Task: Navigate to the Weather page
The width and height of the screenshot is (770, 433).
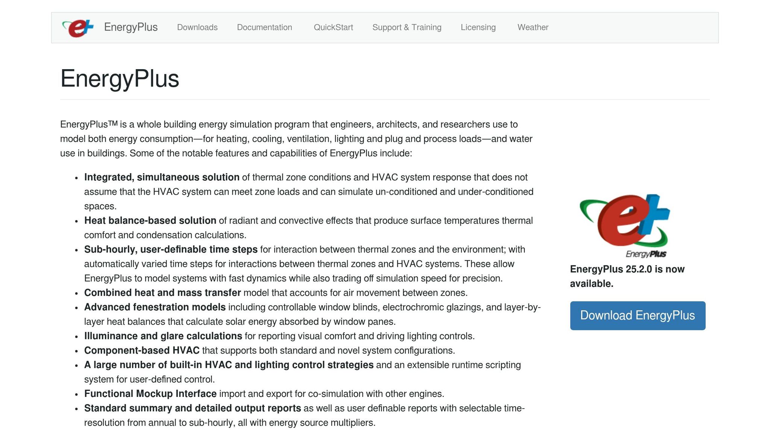Action: 533,27
